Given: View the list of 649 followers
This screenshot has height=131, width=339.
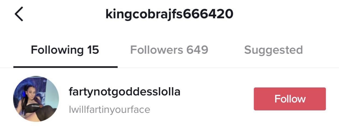Looking at the screenshot, I should [x=169, y=50].
